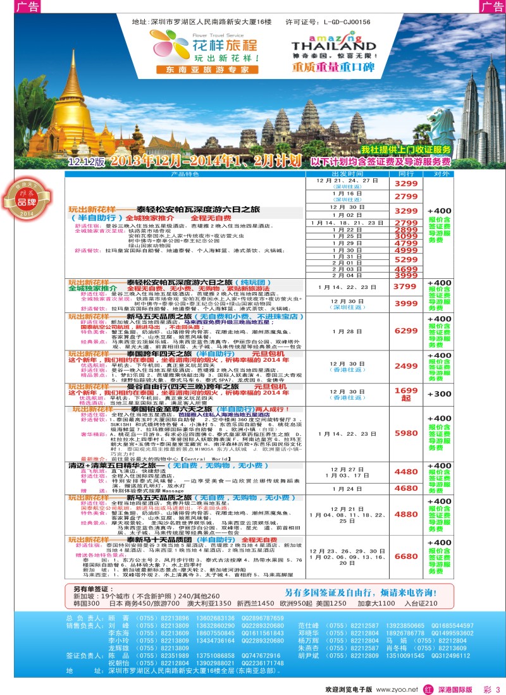This screenshot has width=506, height=695.
Task: Click the 泰国跨年四天之旅 tour title
Action: pos(159,354)
